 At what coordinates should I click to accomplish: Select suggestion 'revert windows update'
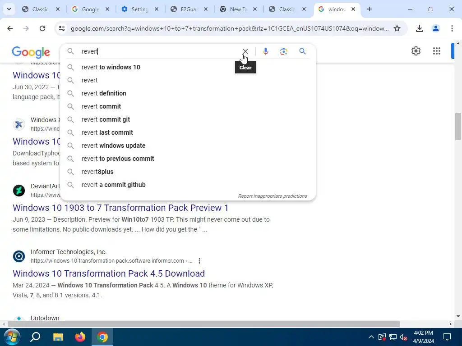(x=188, y=146)
